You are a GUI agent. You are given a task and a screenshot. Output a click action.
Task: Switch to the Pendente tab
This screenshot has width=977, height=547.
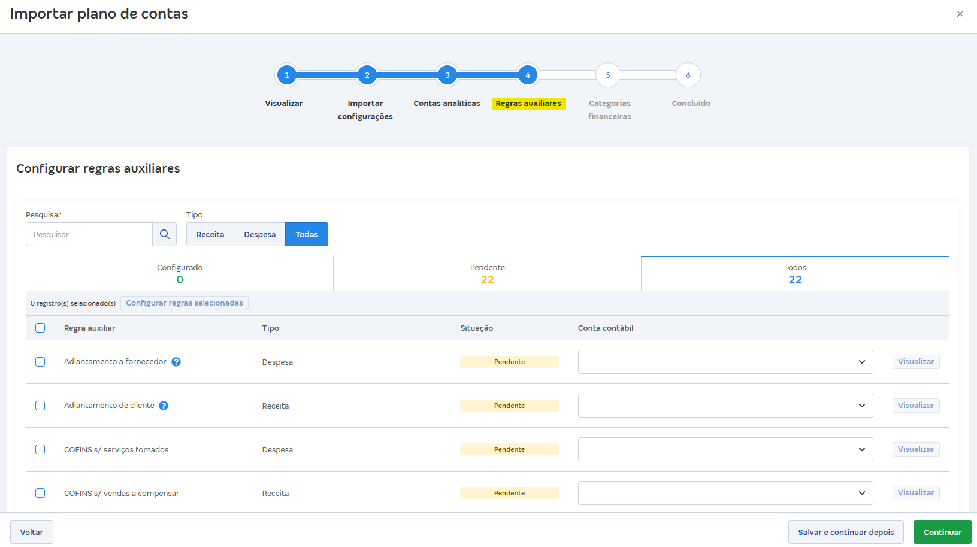pos(487,274)
